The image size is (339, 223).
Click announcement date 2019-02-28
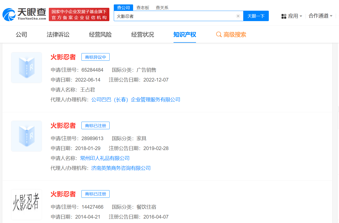tap(156, 148)
